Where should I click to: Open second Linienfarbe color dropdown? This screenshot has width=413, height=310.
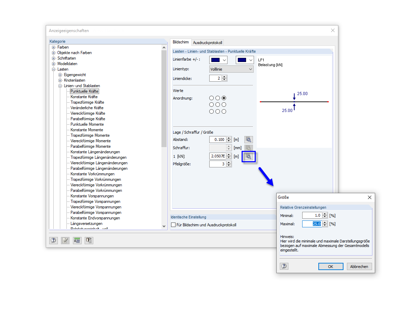[245, 60]
